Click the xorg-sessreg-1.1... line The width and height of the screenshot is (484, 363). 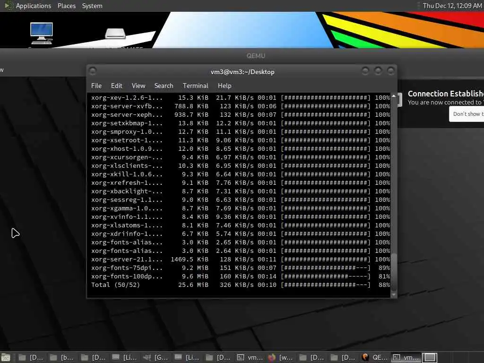click(x=241, y=200)
